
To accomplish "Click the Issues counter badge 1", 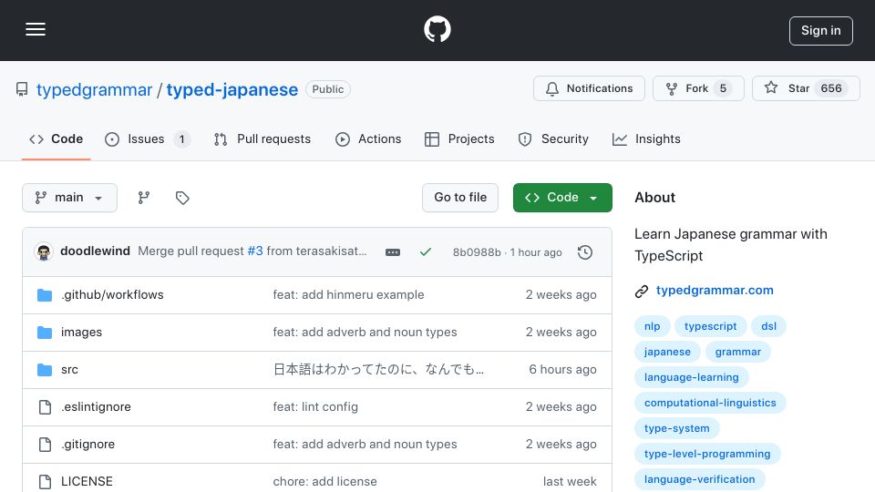I will coord(182,138).
